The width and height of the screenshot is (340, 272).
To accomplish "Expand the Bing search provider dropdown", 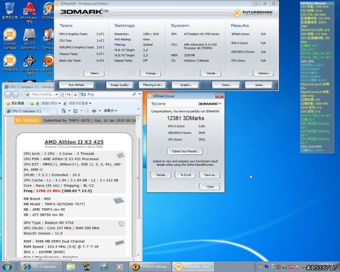I will point(139,94).
